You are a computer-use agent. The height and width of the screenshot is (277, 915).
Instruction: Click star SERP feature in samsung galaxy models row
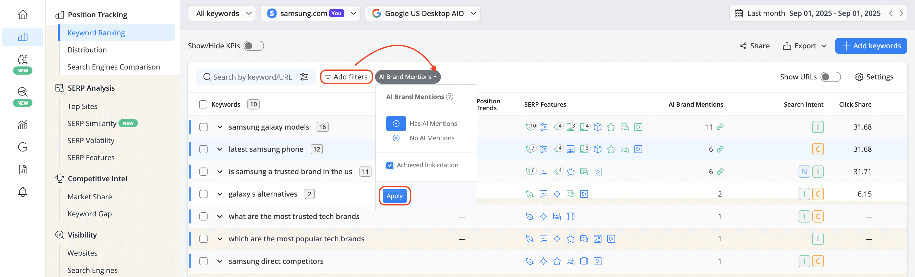(x=611, y=127)
